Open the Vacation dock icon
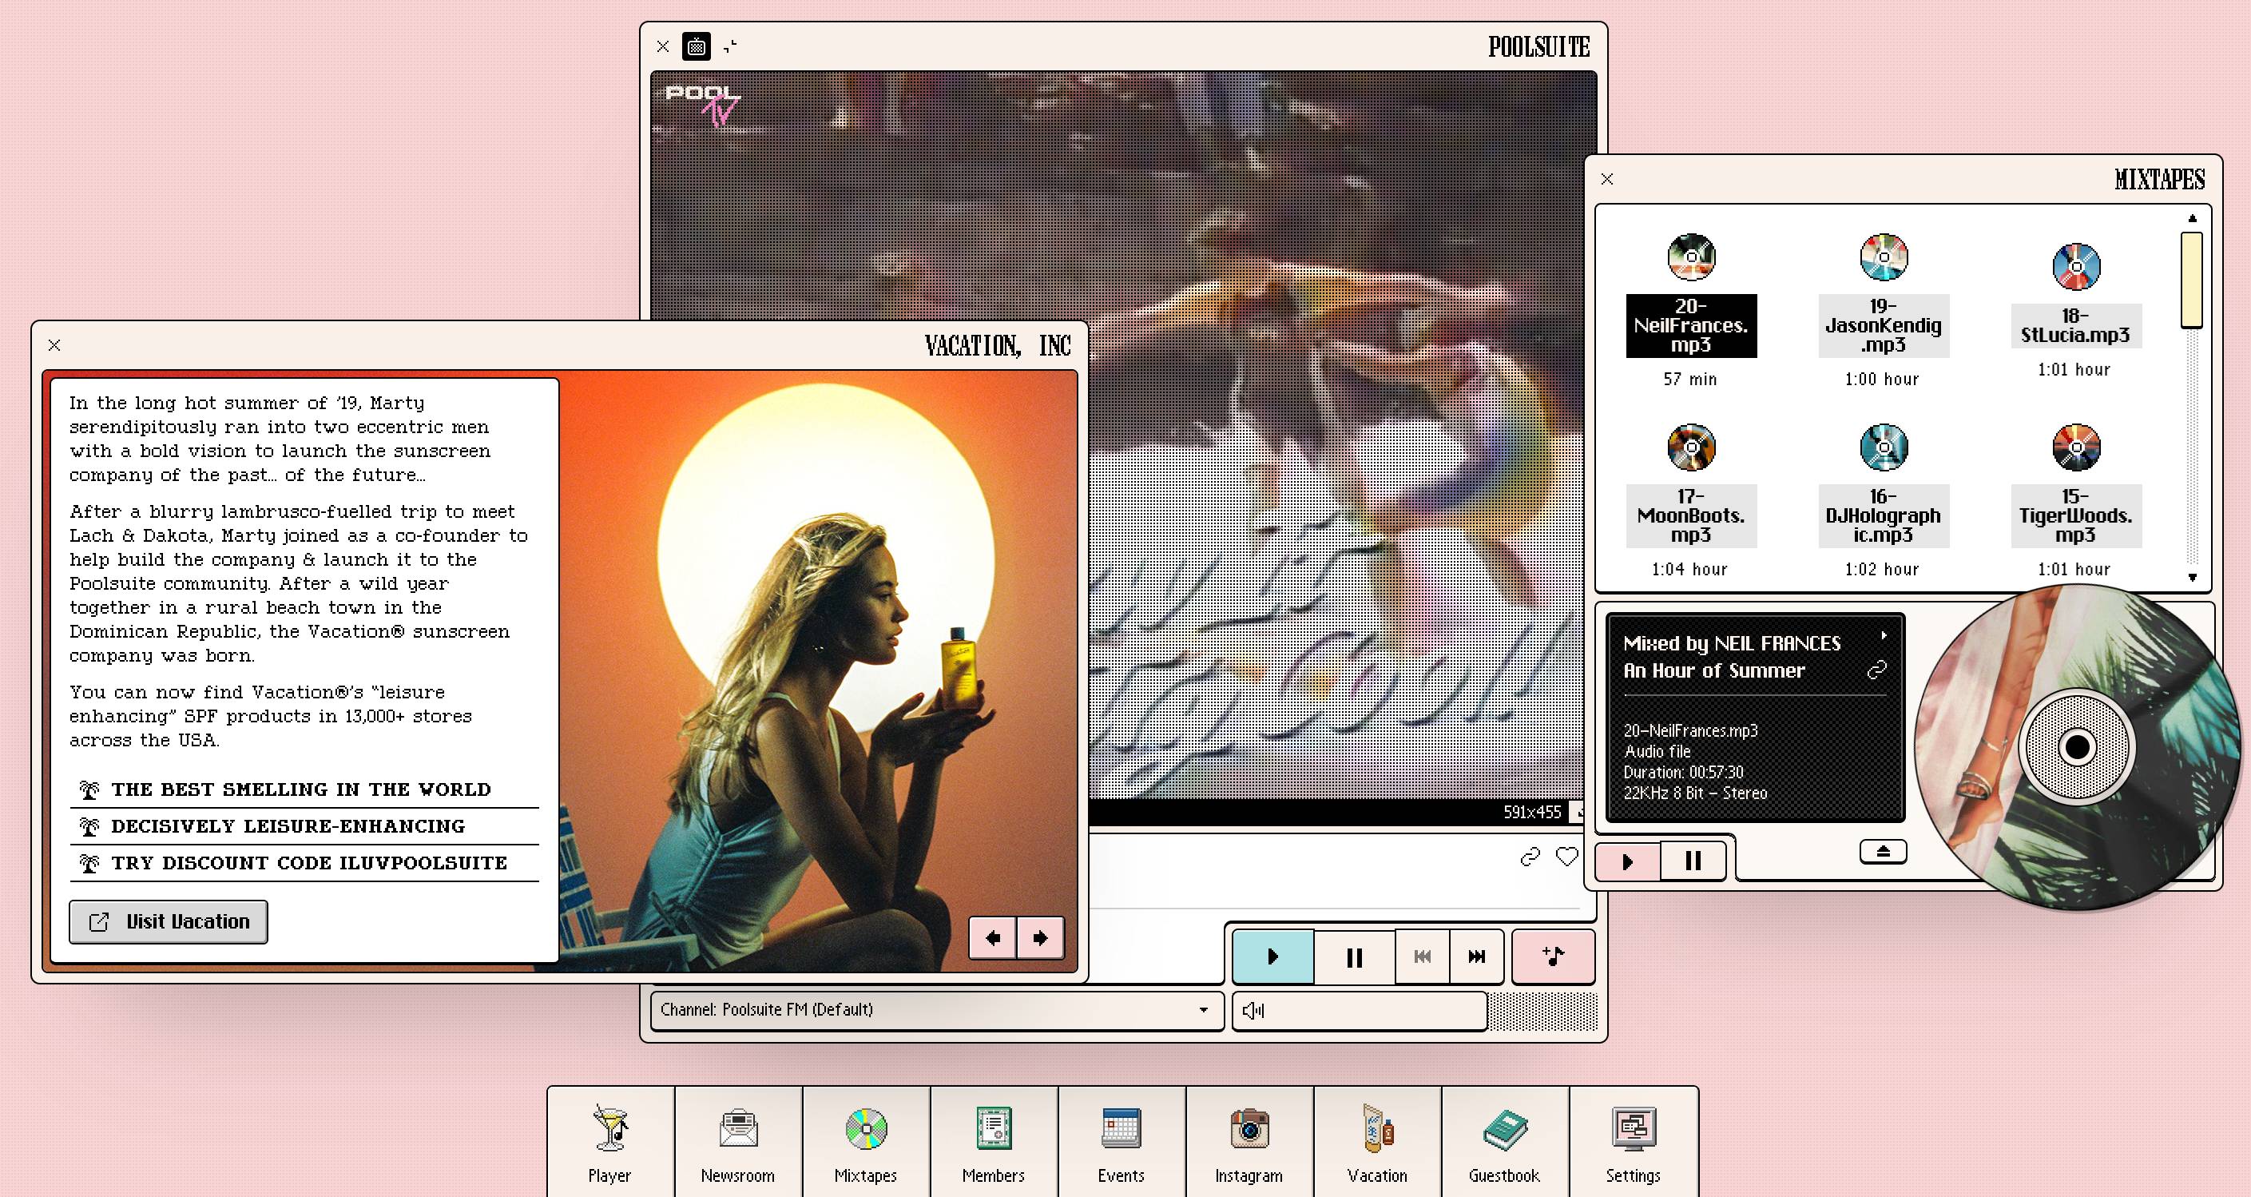Image resolution: width=2251 pixels, height=1197 pixels. [1377, 1143]
